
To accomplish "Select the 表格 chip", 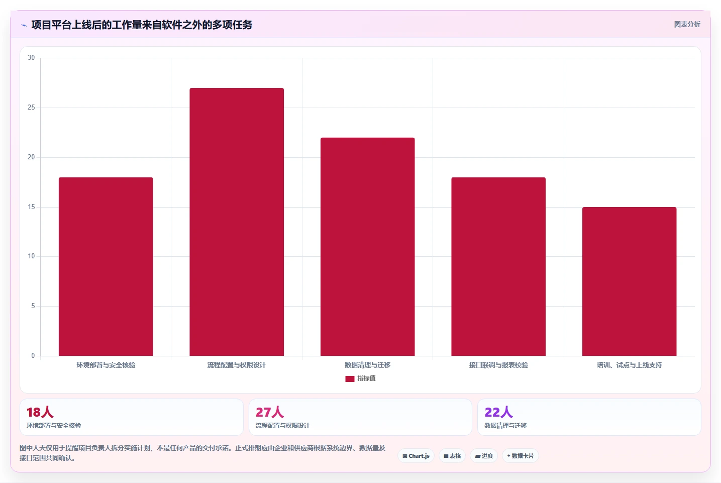I will 452,456.
